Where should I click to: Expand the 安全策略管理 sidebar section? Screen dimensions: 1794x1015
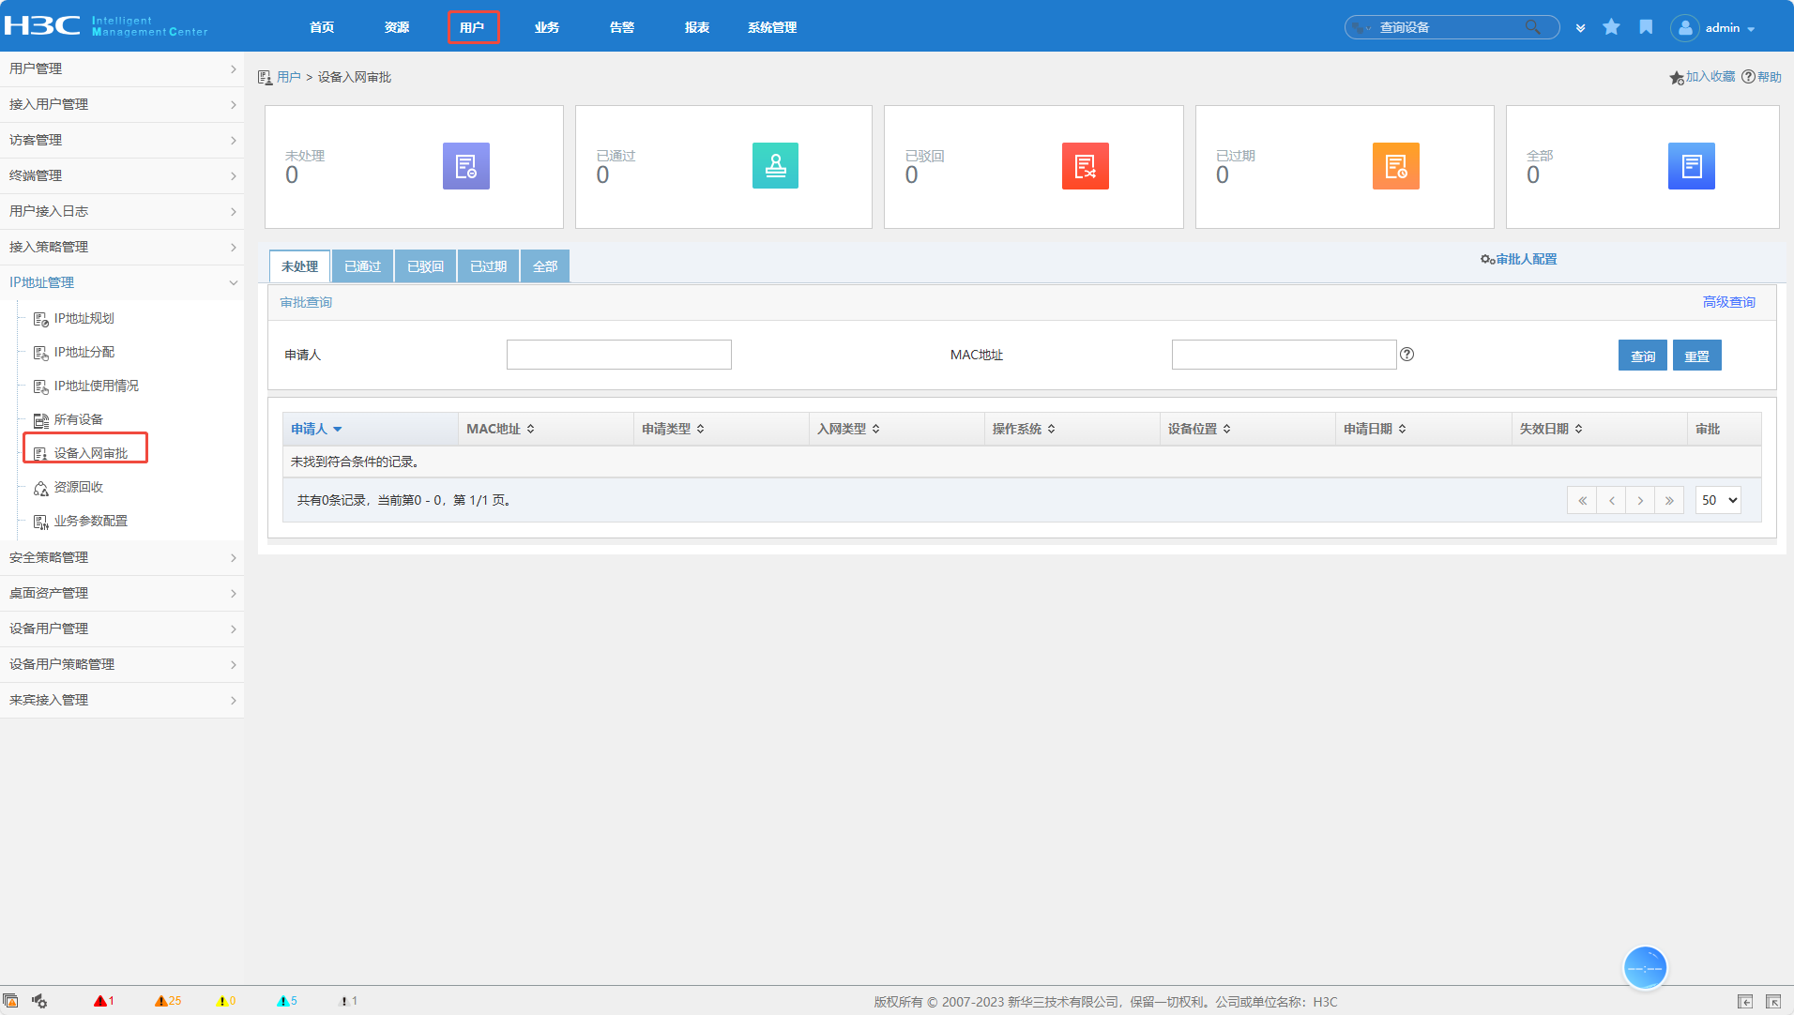point(122,557)
